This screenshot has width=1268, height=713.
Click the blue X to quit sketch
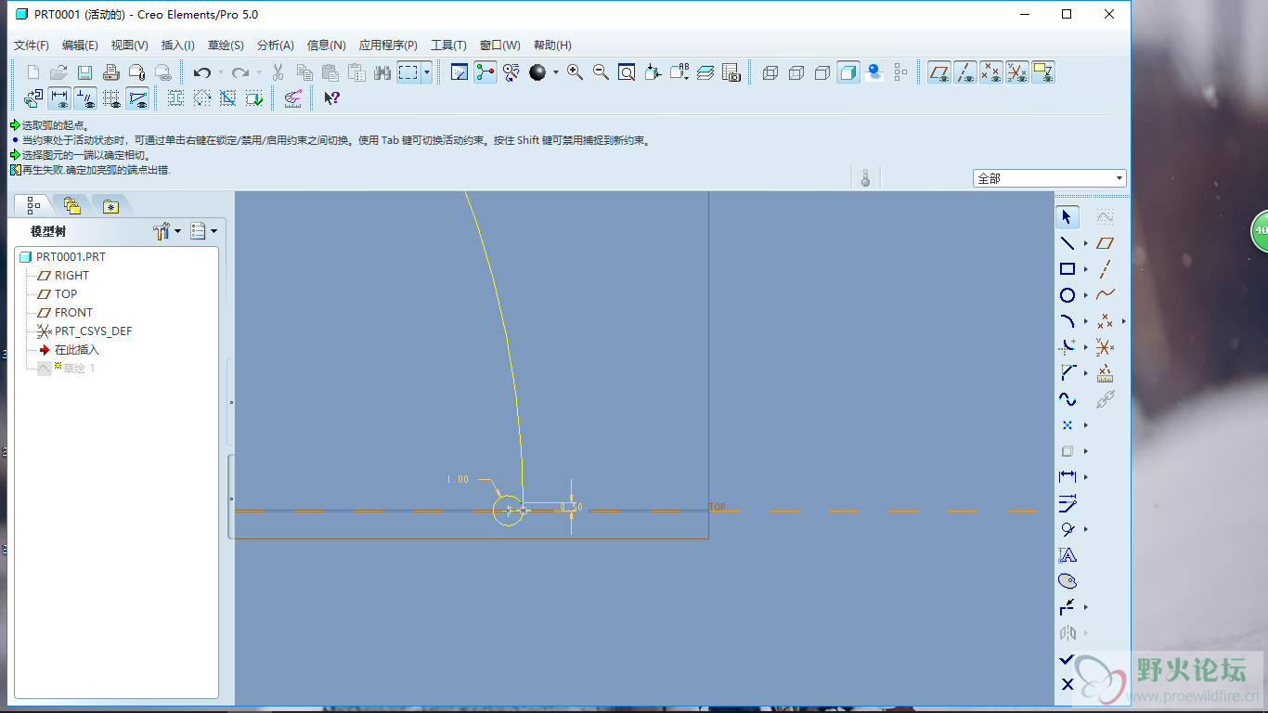(1067, 684)
